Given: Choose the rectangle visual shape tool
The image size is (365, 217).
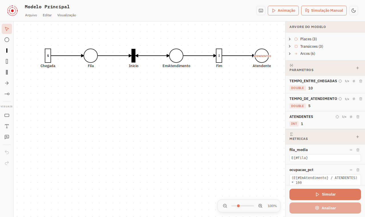Looking at the screenshot, I should pos(7,115).
